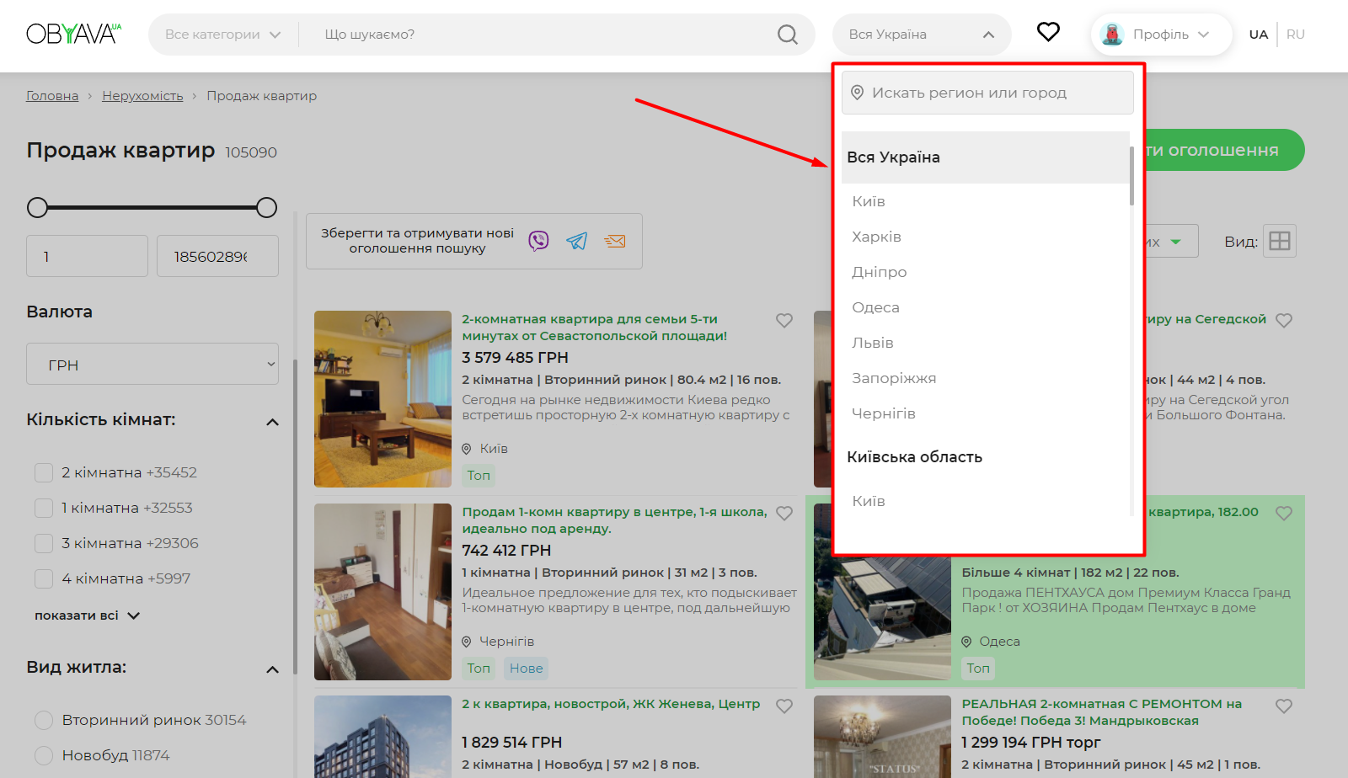Select Харків from the region list
The width and height of the screenshot is (1348, 778).
pyautogui.click(x=876, y=237)
